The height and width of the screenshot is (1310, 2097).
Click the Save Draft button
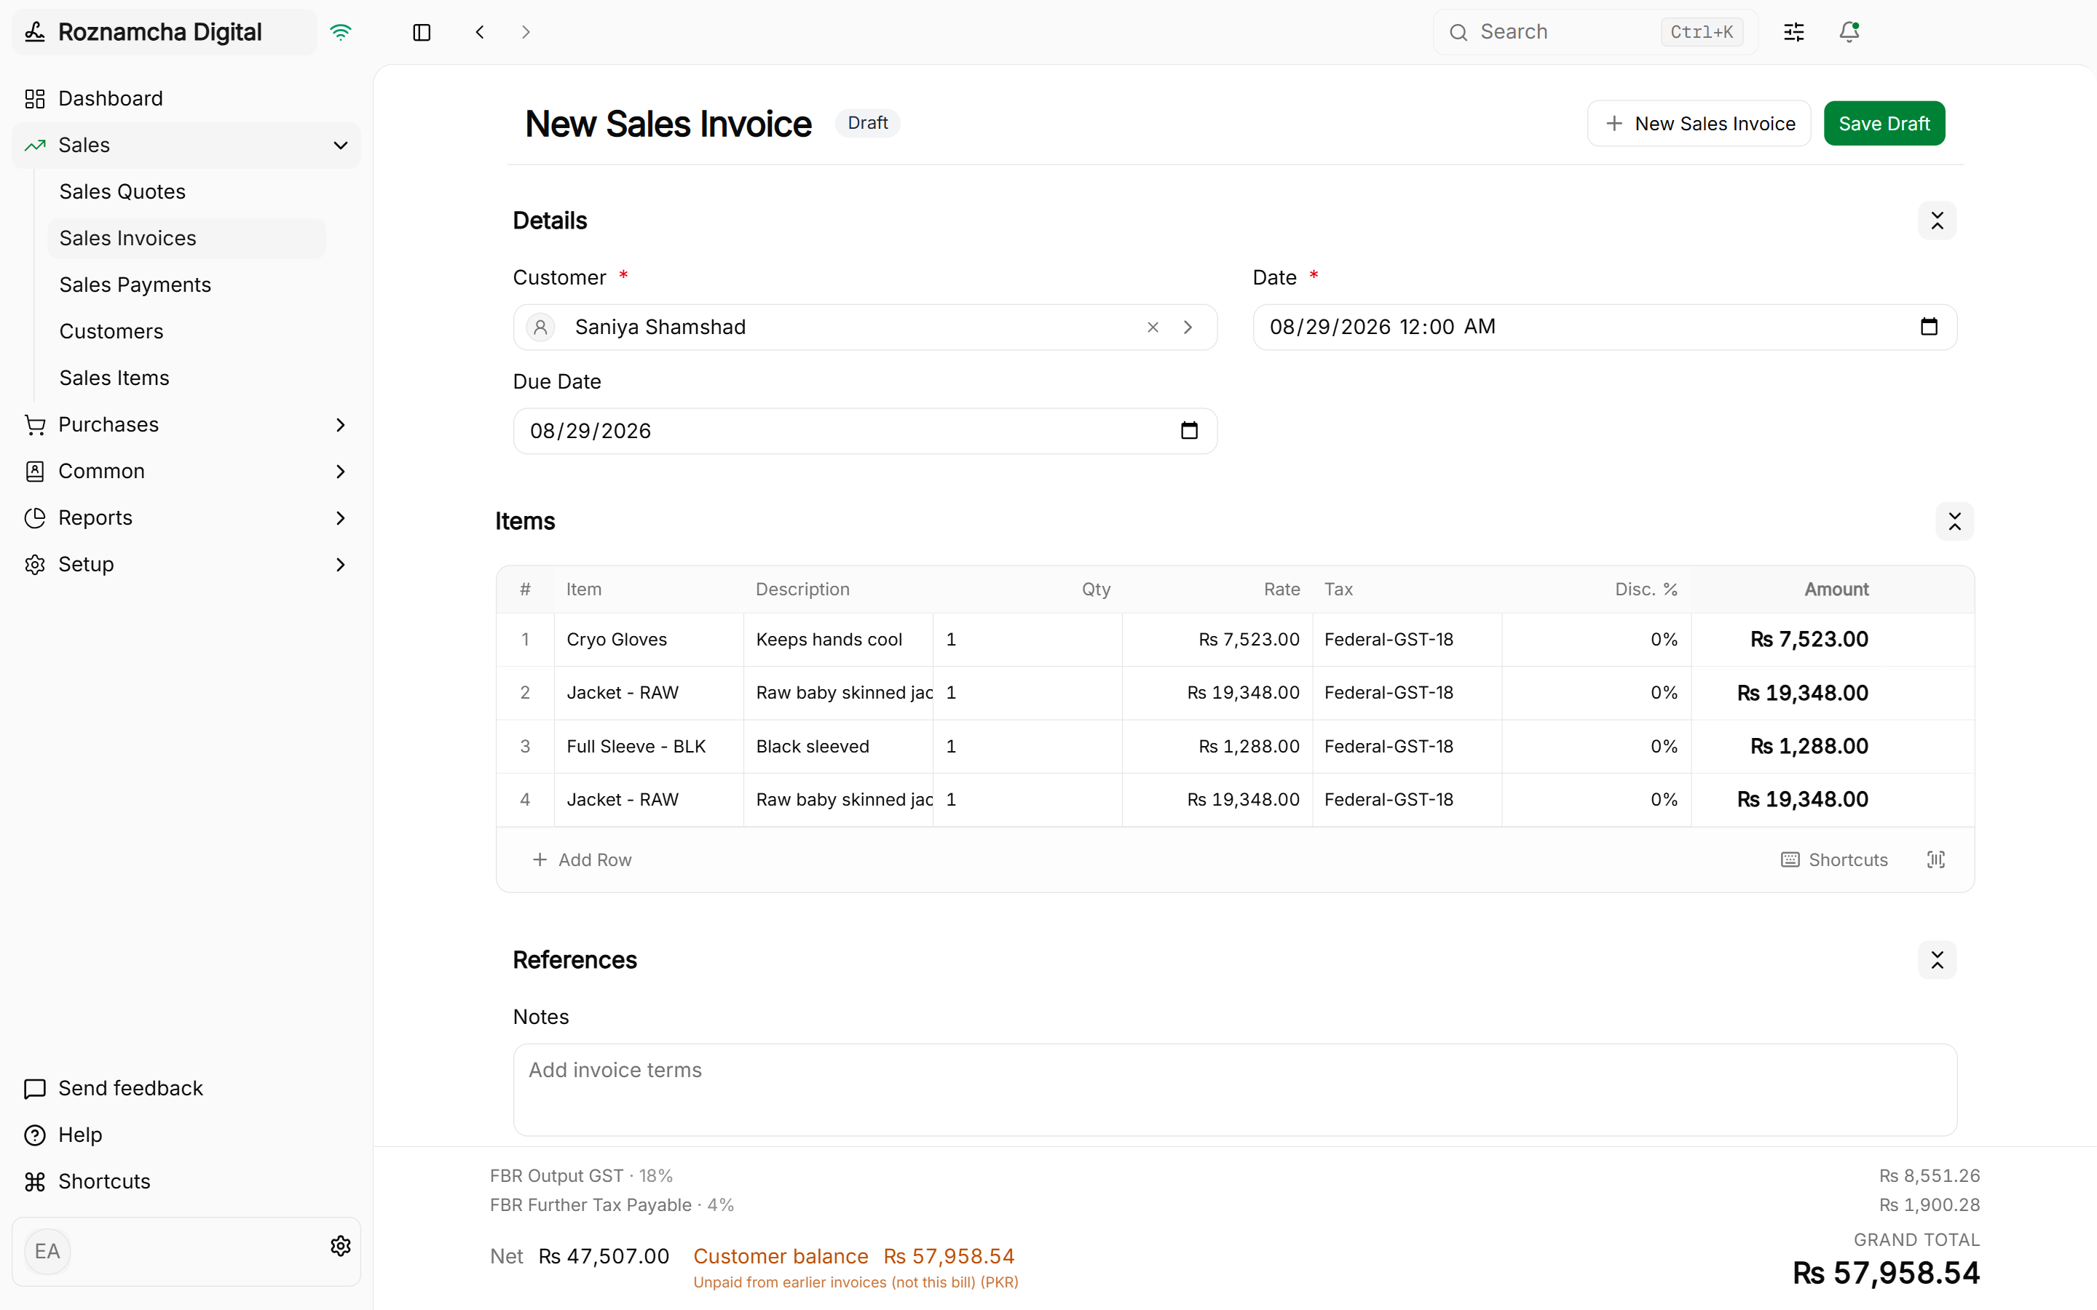pyautogui.click(x=1884, y=124)
